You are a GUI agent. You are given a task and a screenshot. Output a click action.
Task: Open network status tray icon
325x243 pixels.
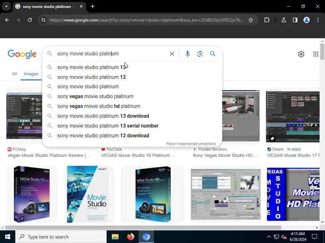276,237
